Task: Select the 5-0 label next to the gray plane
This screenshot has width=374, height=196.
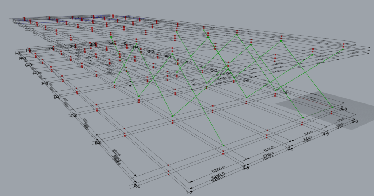Action: coord(355,121)
